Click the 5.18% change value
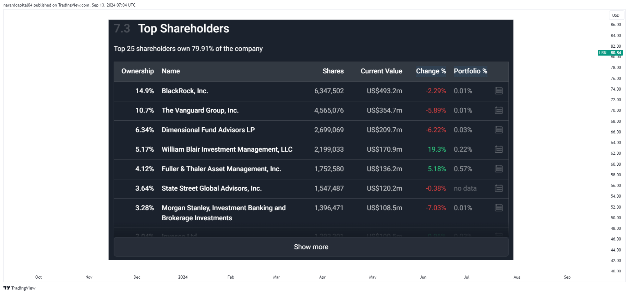 [x=437, y=169]
